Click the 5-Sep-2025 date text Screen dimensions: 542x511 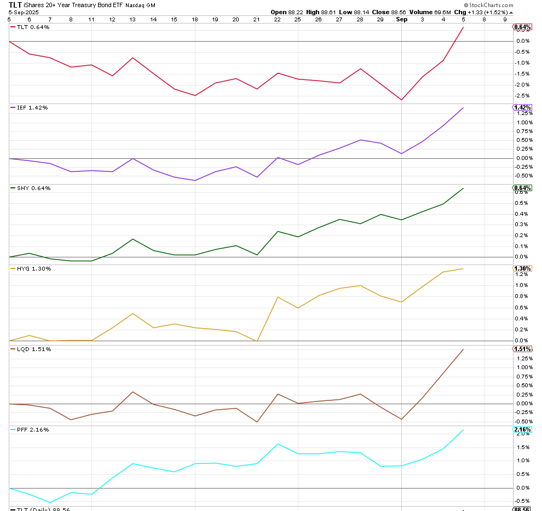25,12
